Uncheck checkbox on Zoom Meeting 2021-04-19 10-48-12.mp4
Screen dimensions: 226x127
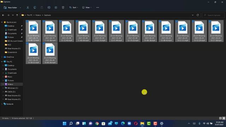[27, 21]
